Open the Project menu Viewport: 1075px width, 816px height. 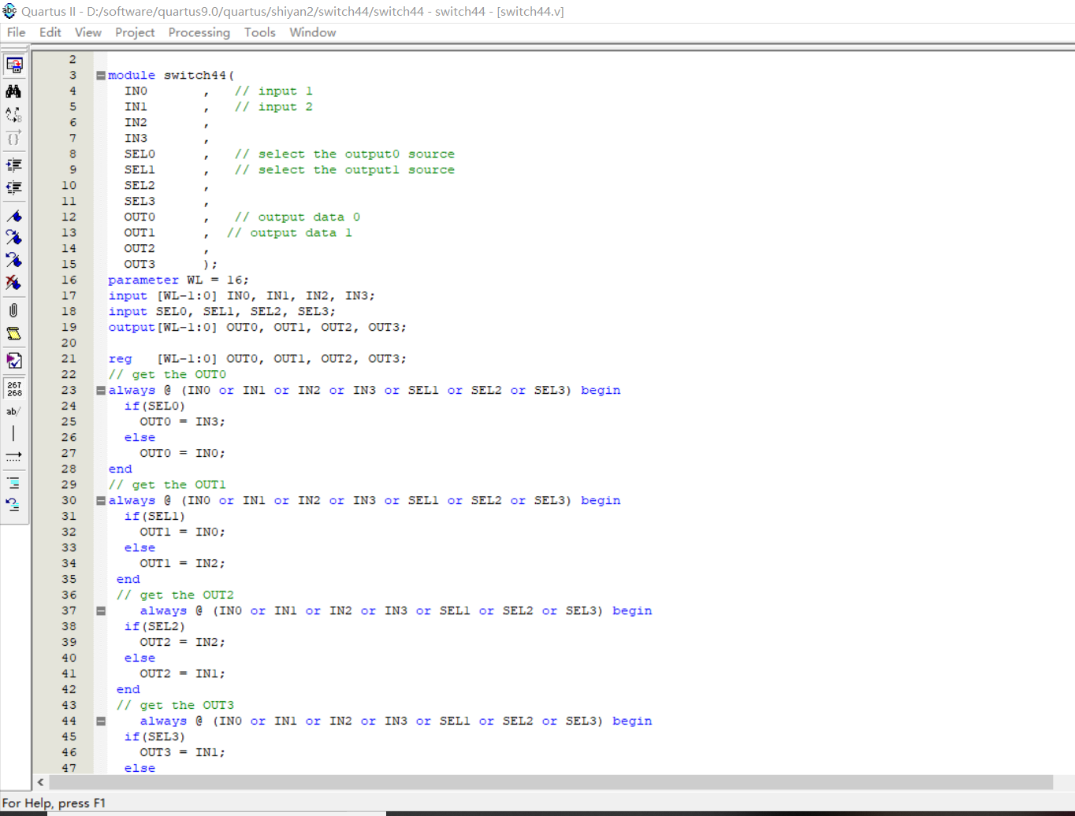click(x=135, y=32)
